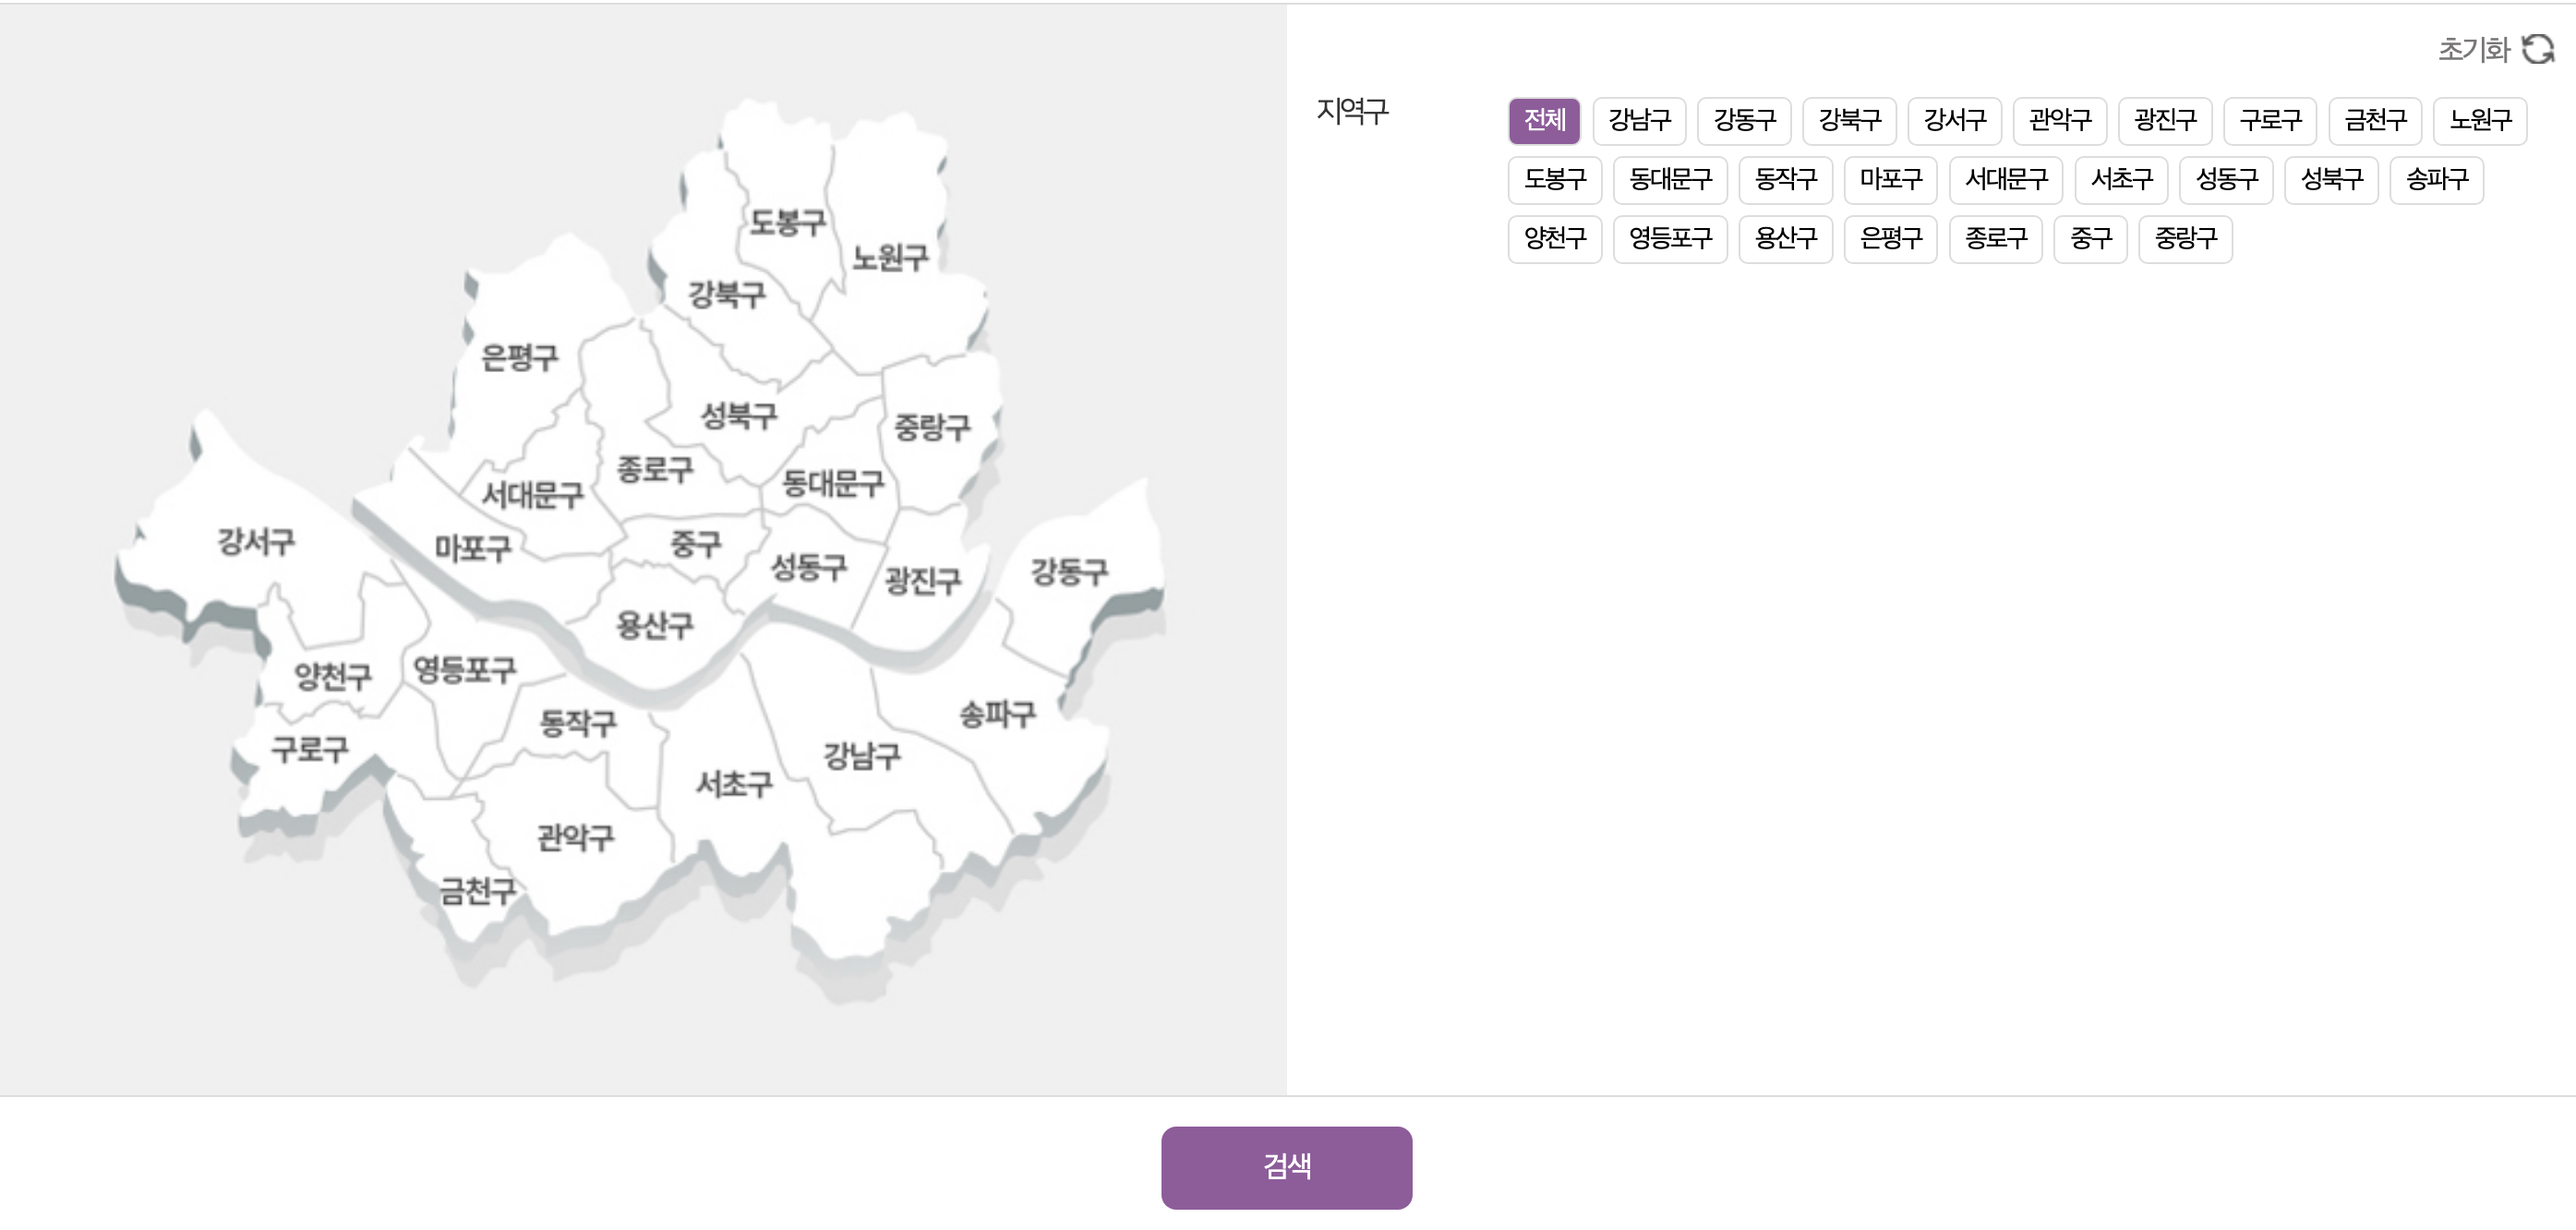Select the 전체 filter chip
Screen dimensions: 2576x1230
click(1544, 121)
